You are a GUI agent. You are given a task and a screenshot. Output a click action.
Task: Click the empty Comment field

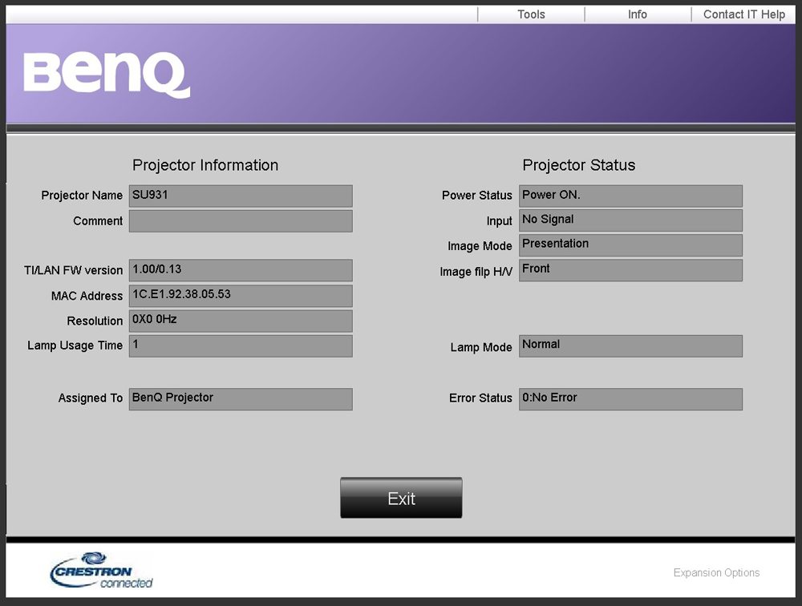tap(241, 221)
